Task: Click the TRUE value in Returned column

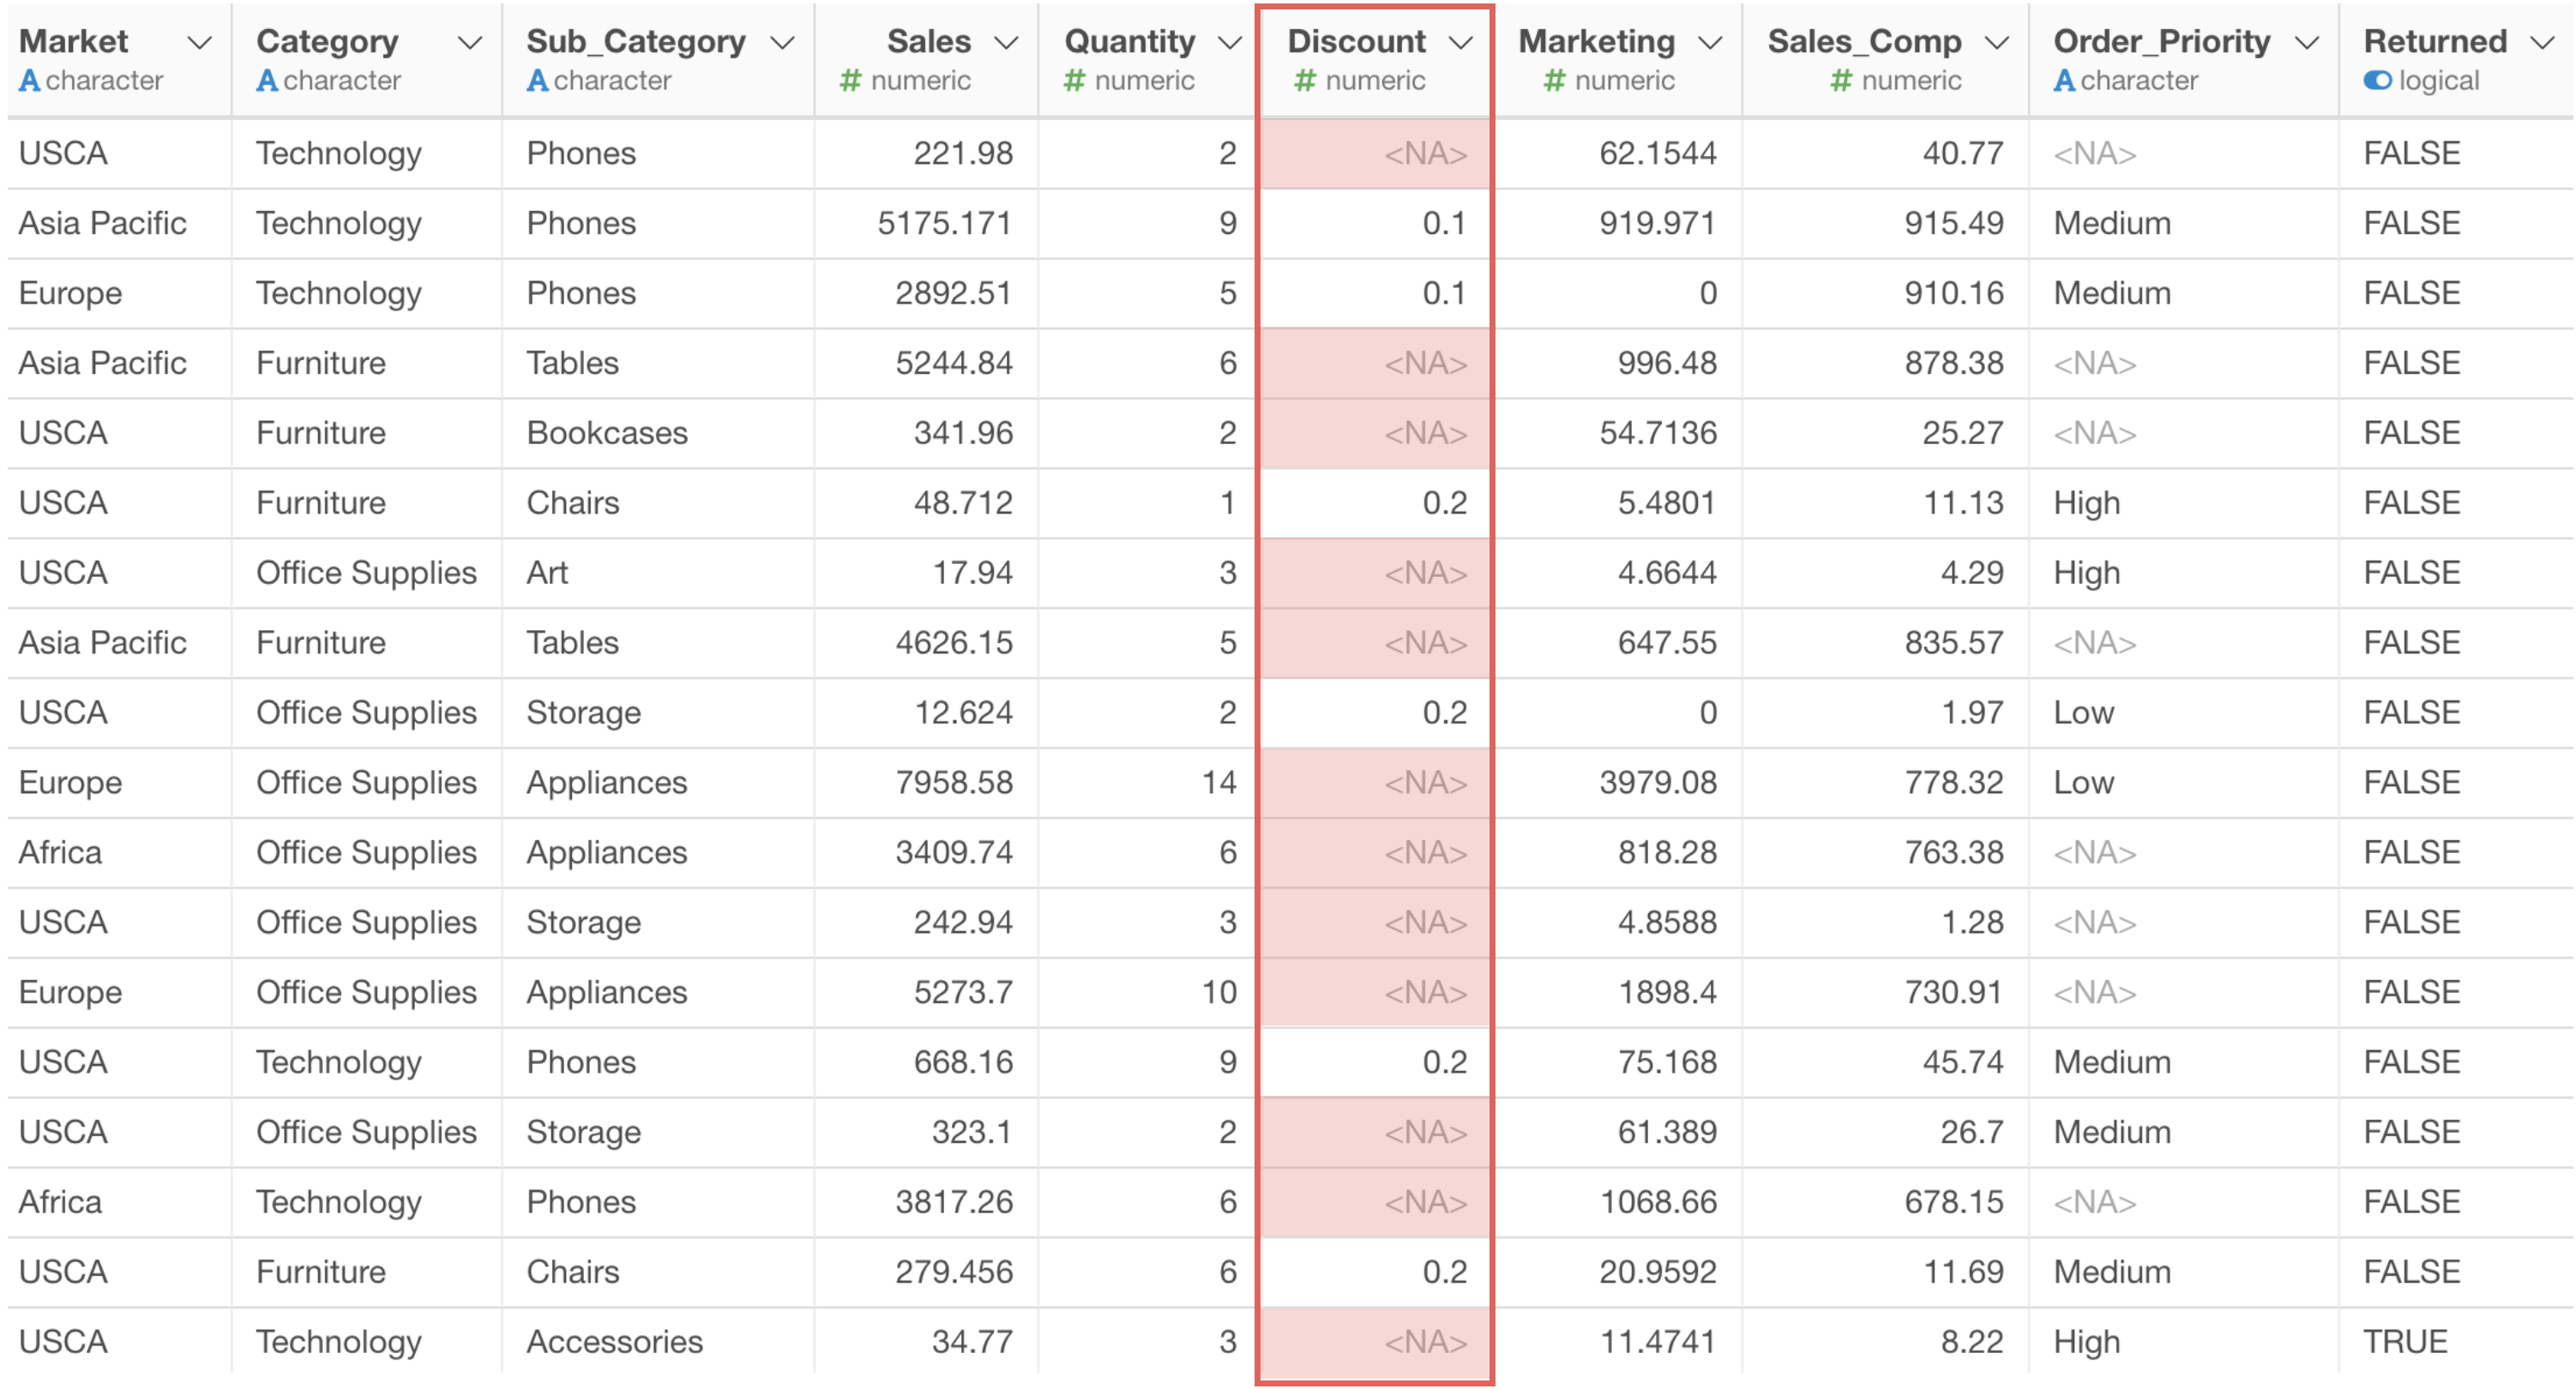Action: [x=2405, y=1341]
